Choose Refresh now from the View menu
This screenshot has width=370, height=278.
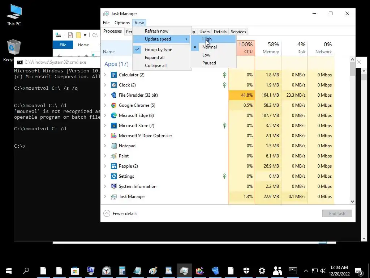click(162, 31)
